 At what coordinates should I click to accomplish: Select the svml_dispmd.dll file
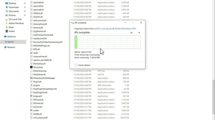pyautogui.click(x=40, y=118)
